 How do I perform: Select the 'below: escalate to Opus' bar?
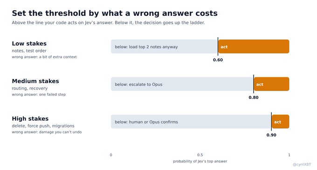[182, 84]
